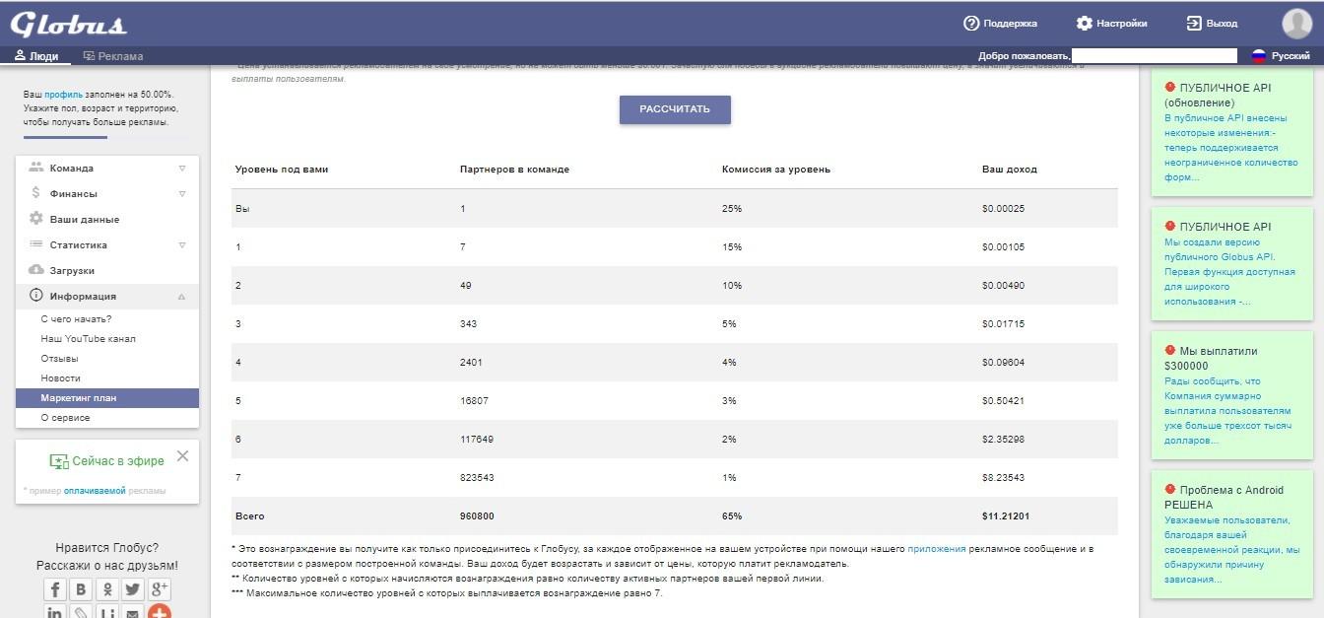Follow the приложения link in footnote

936,548
